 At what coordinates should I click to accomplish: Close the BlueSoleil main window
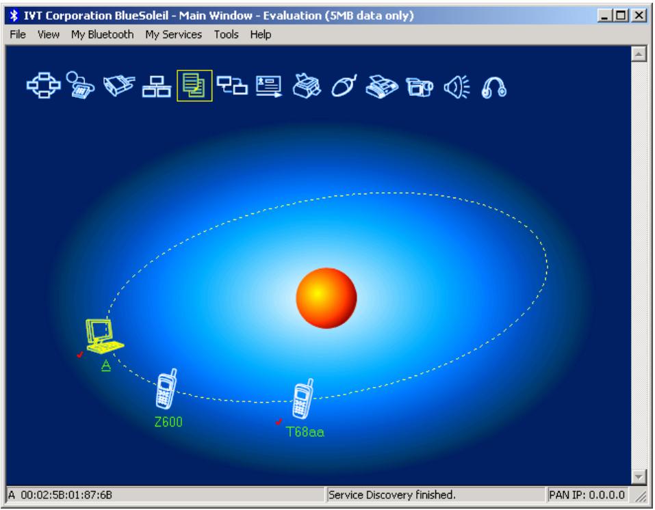[639, 16]
